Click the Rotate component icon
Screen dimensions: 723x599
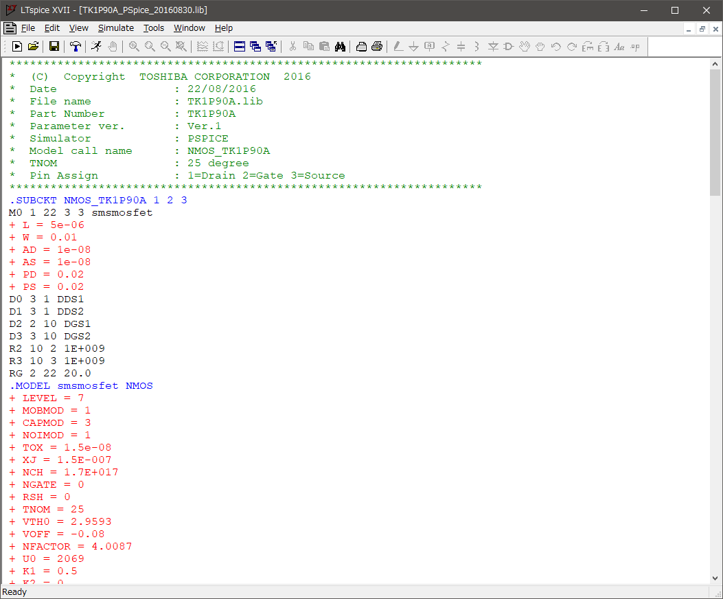(x=588, y=46)
